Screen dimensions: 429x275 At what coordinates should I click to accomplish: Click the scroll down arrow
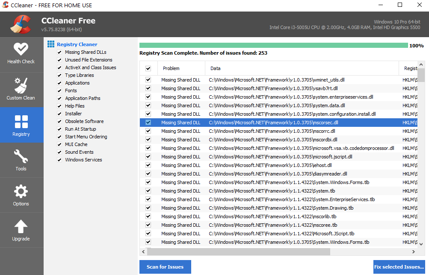pyautogui.click(x=421, y=244)
